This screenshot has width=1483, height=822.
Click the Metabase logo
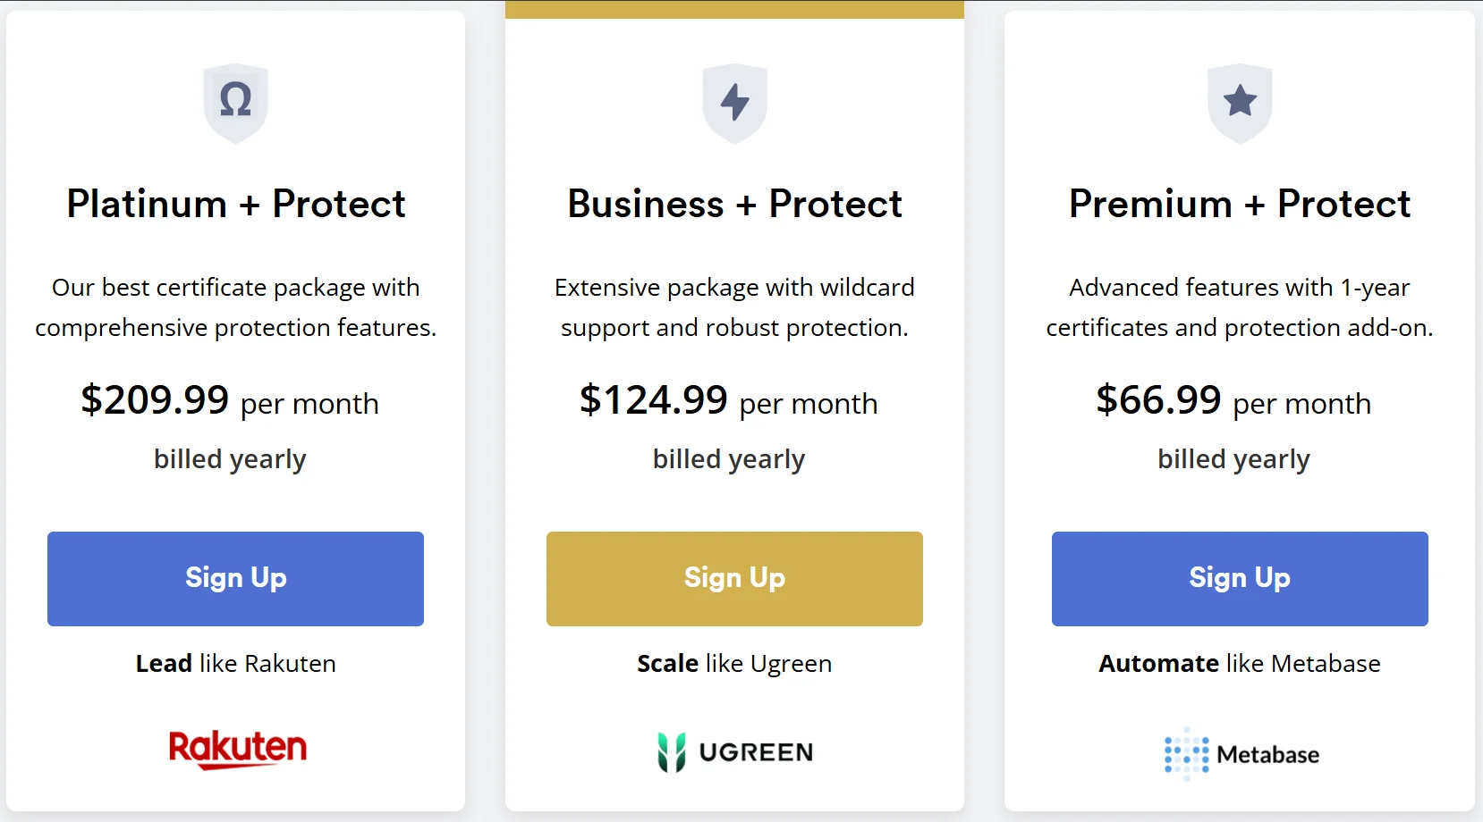click(1241, 754)
